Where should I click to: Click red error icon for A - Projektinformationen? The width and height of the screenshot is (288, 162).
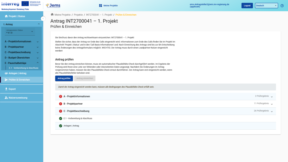tap(61, 96)
